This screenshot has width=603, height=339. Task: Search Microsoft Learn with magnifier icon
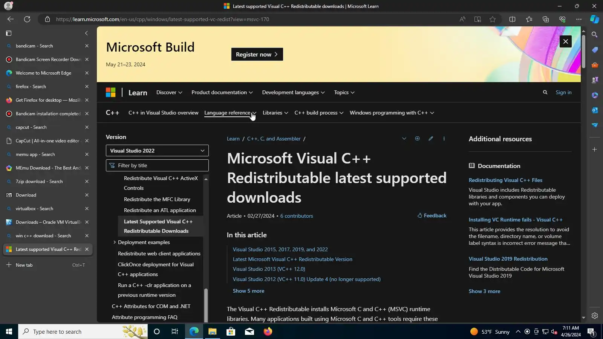click(545, 92)
